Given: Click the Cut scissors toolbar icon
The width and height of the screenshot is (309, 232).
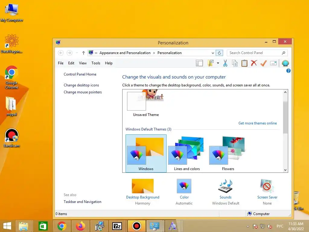Looking at the screenshot, I should tap(225, 63).
